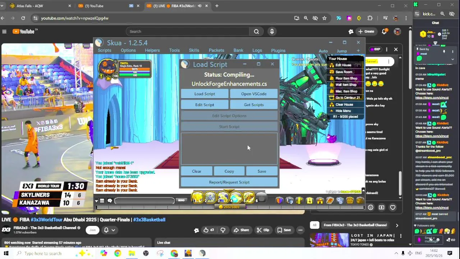Screen dimensions: 460x259
Task: Open Floor Item Shop in house menu
Action: tap(346, 78)
